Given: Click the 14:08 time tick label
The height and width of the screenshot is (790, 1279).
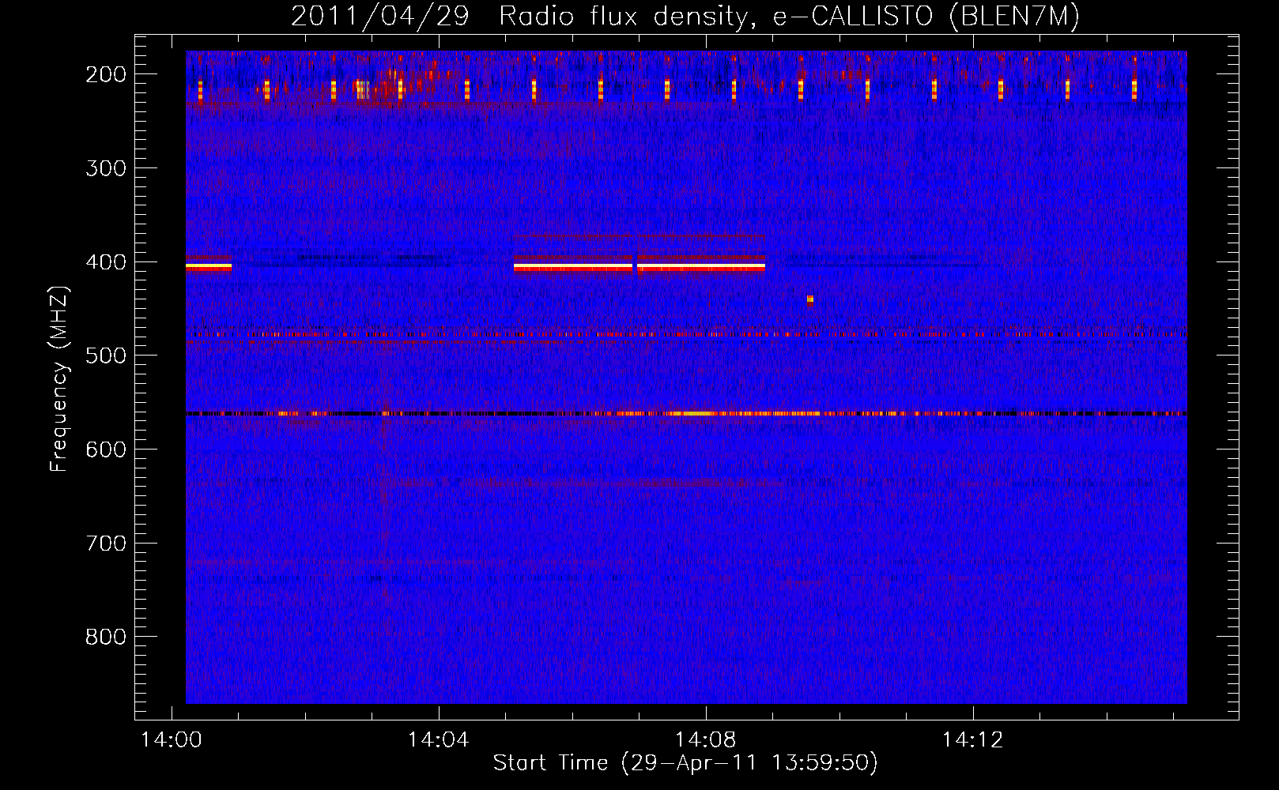Looking at the screenshot, I should (706, 740).
